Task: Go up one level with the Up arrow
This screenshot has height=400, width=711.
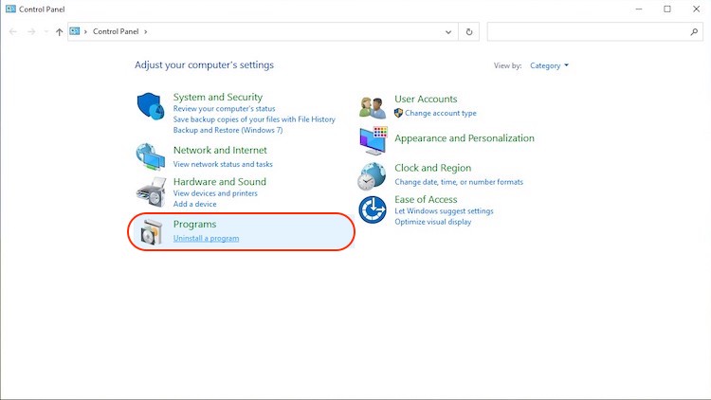Action: 59,31
